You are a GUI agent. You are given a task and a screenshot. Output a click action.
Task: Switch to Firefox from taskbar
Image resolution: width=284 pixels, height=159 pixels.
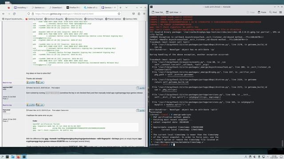tap(18, 157)
